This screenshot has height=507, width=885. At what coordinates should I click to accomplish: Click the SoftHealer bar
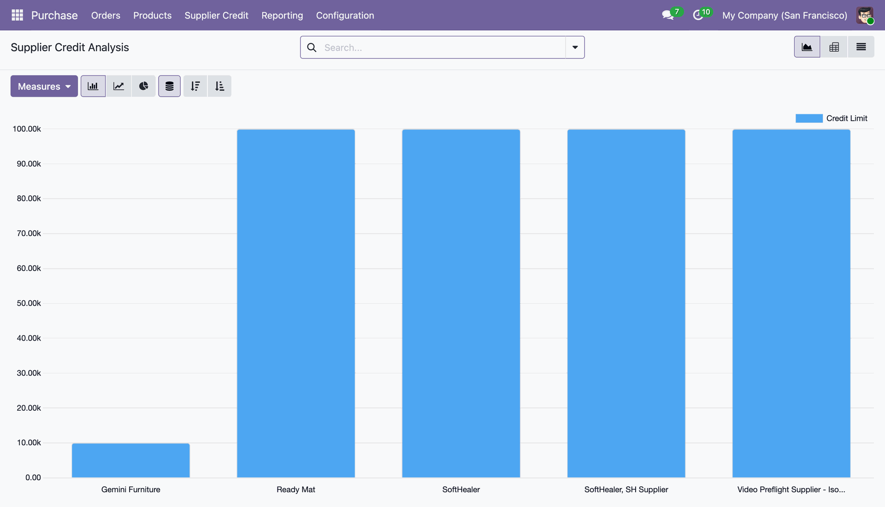click(461, 303)
